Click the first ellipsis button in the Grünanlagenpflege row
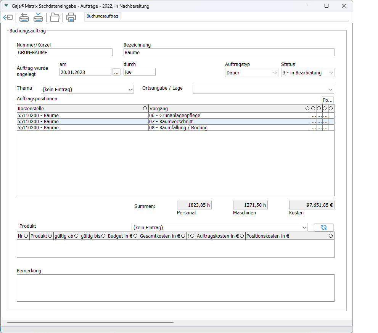 314,116
